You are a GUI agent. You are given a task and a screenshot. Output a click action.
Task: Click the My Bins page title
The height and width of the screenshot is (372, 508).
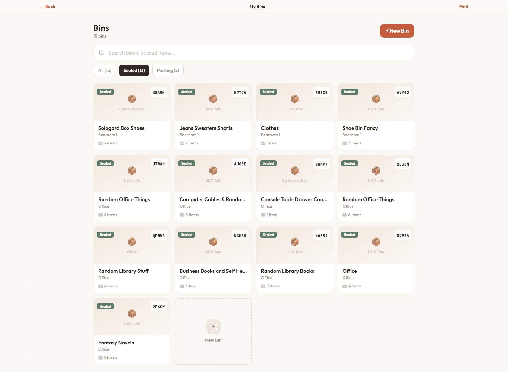click(257, 7)
